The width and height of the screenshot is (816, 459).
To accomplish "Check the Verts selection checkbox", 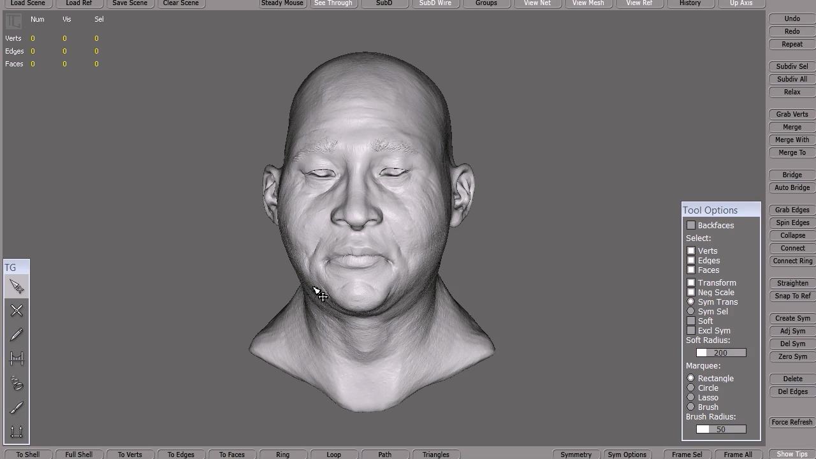I will 691,251.
